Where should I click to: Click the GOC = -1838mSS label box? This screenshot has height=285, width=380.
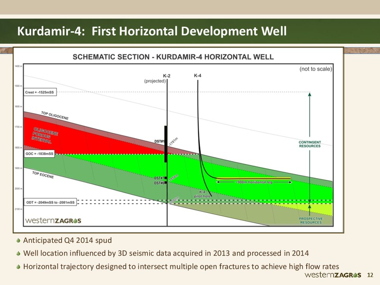pos(39,153)
